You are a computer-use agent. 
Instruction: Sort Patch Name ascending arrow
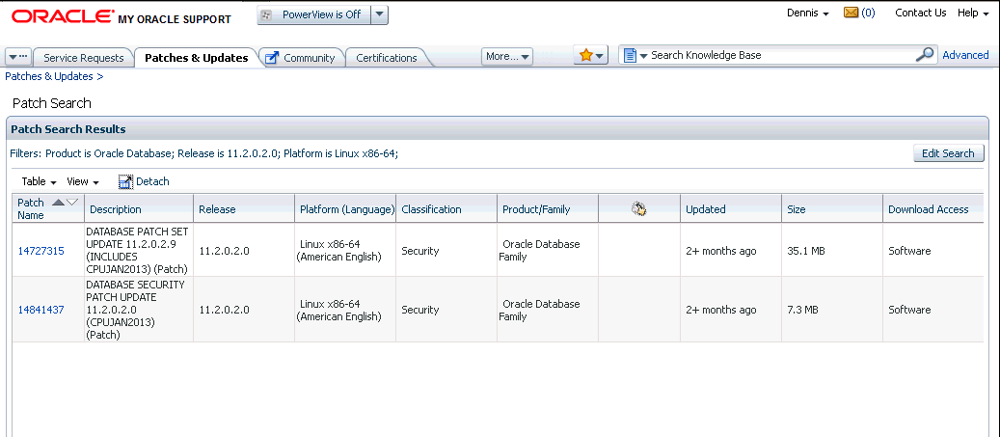coord(58,202)
